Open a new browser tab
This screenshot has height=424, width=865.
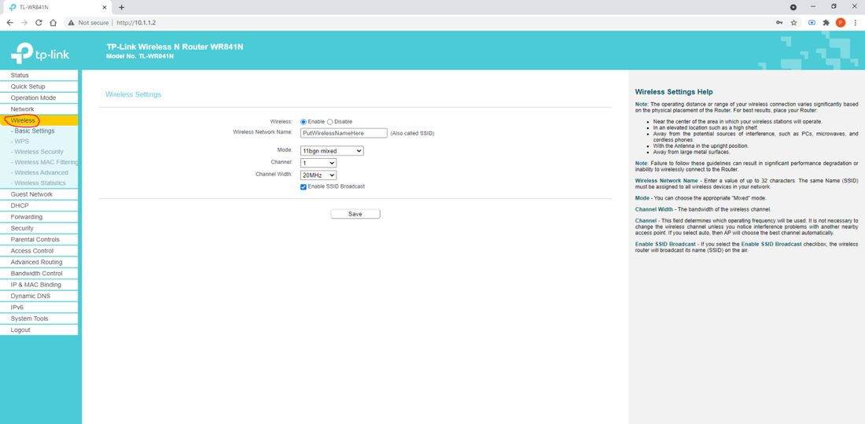tap(121, 7)
